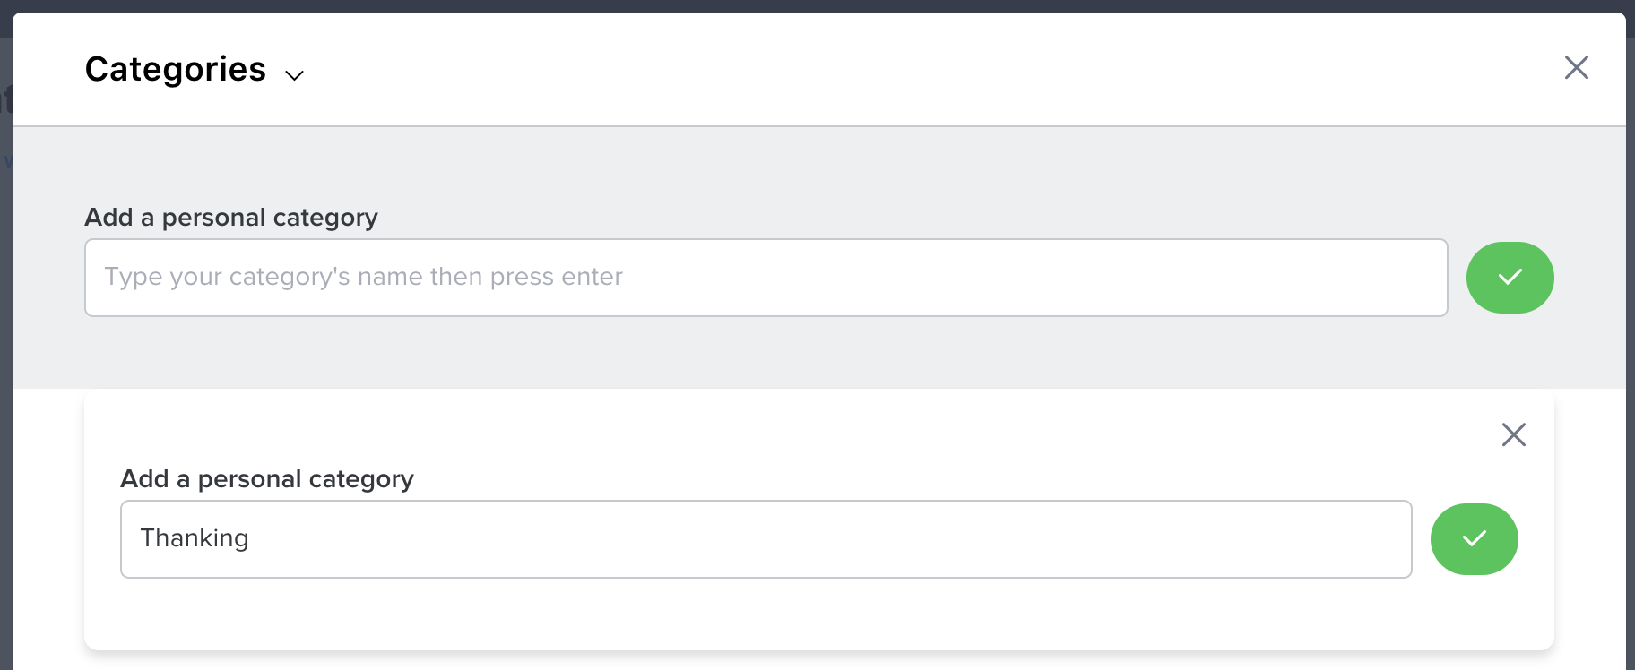Click the 'Type your category's name' placeholder text

click(363, 277)
